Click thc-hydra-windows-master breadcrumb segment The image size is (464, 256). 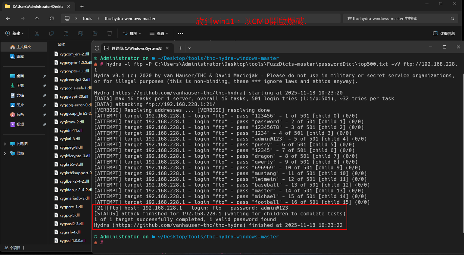[130, 19]
